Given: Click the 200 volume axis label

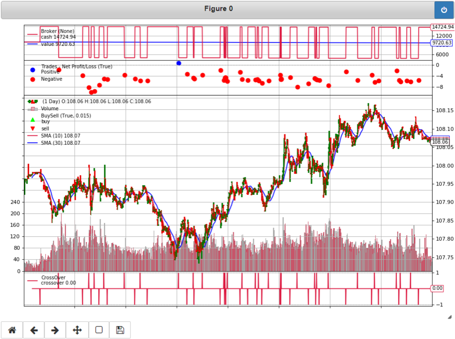Looking at the screenshot, I should (x=15, y=214).
